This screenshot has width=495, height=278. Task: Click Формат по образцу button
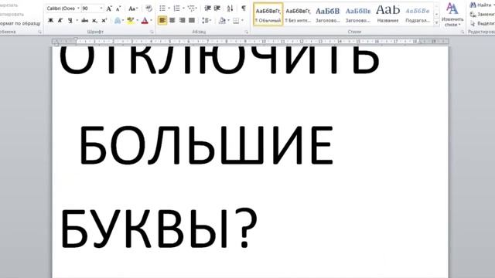coord(20,23)
